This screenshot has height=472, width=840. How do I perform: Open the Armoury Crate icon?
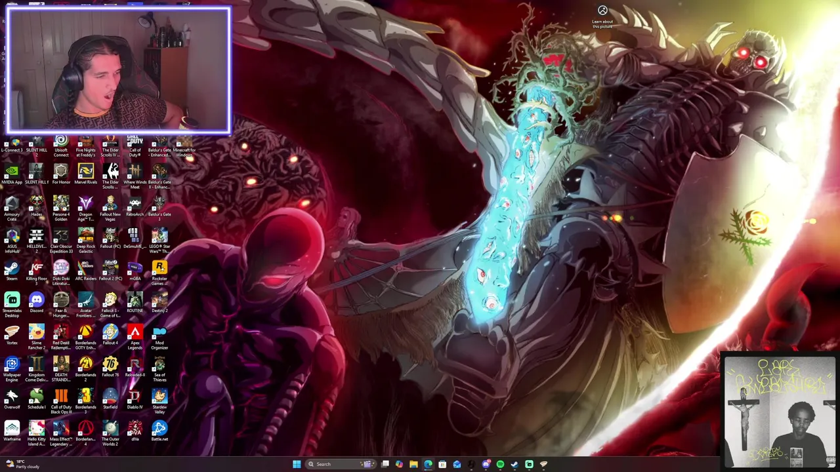12,209
